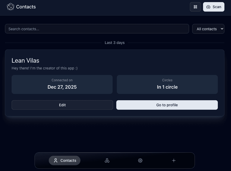This screenshot has width=231, height=171.
Task: Click Go to profile for Lean Vilas
Action: coord(167,105)
